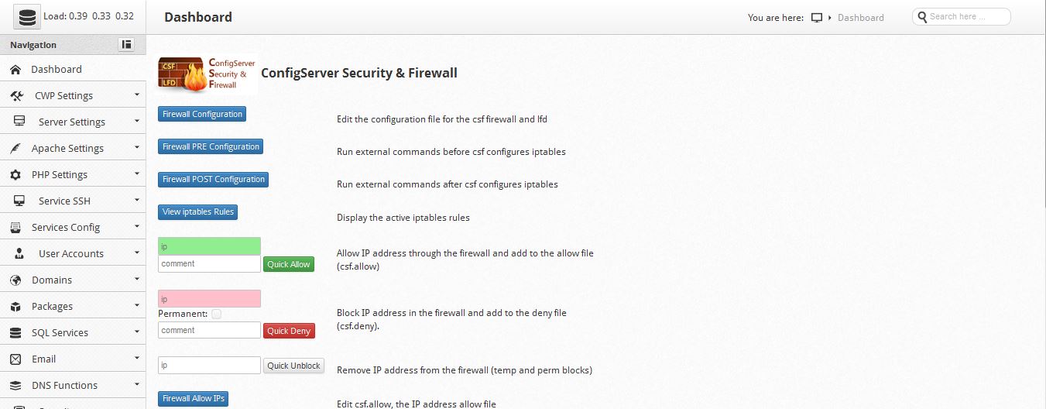Screen dimensions: 1046x409
Task: Expand the SQL Services menu arrow
Action: 136,332
